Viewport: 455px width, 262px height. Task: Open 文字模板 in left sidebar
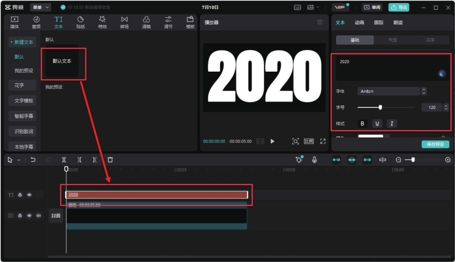[x=23, y=101]
